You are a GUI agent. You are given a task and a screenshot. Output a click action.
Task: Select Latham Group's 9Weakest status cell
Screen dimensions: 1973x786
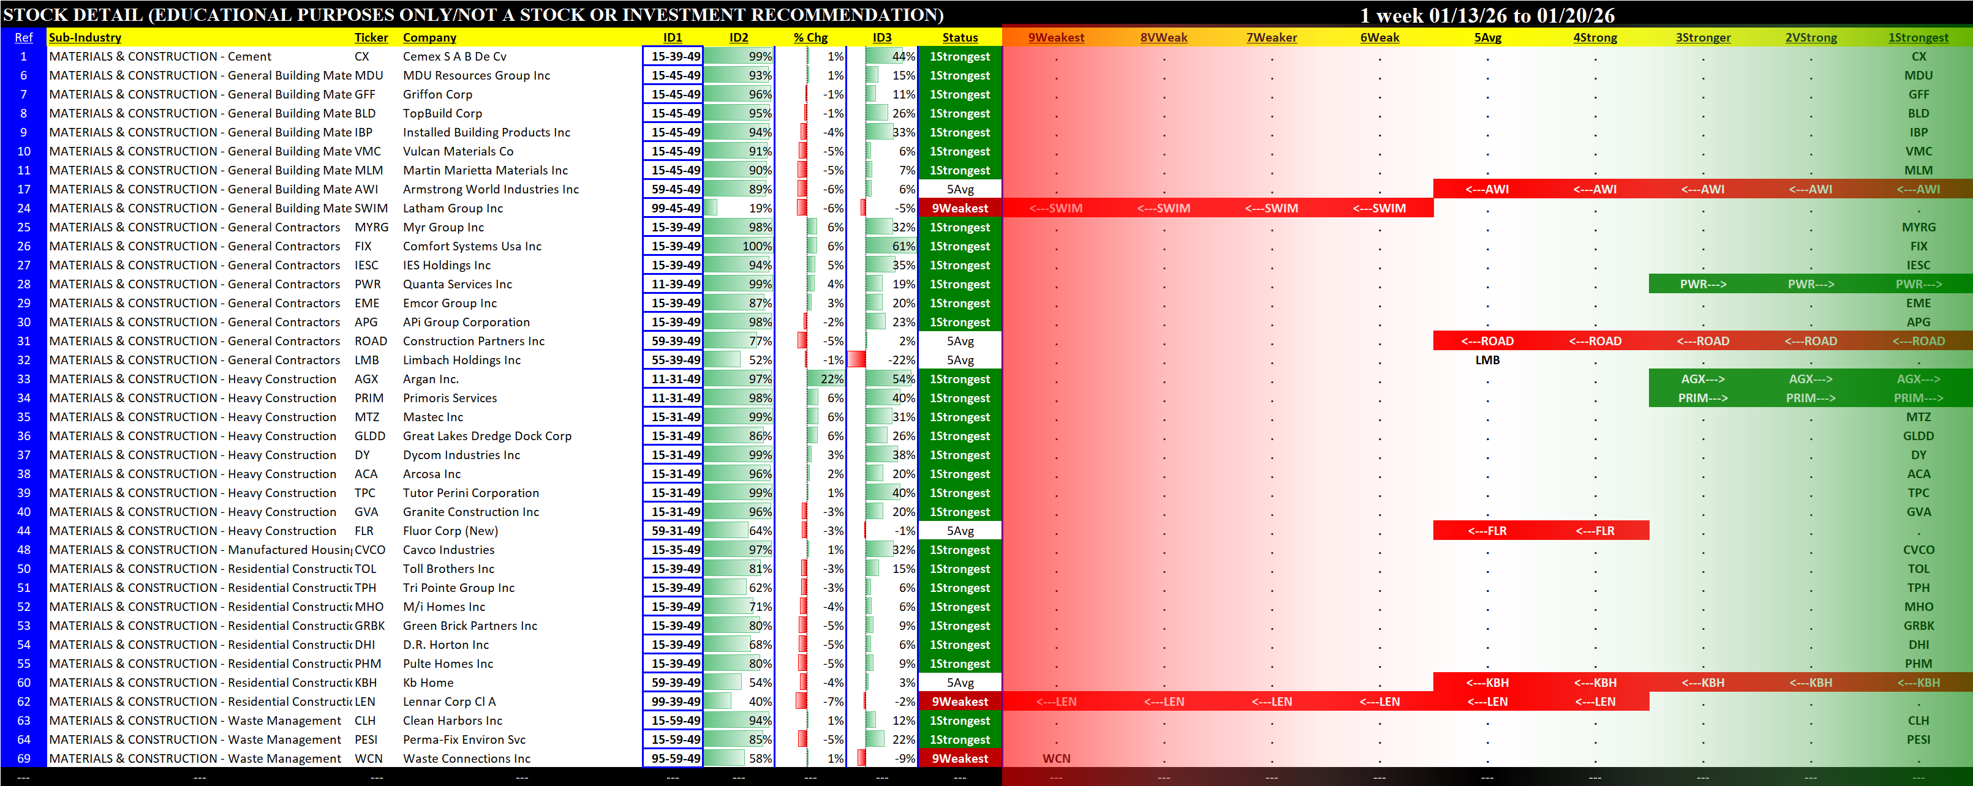coord(960,208)
